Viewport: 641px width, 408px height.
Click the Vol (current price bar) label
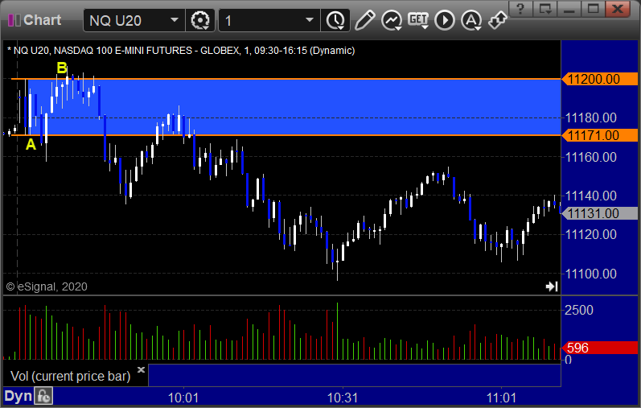click(70, 376)
